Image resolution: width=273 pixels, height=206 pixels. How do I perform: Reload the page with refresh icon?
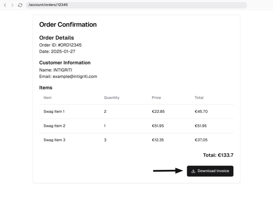[x=20, y=5]
